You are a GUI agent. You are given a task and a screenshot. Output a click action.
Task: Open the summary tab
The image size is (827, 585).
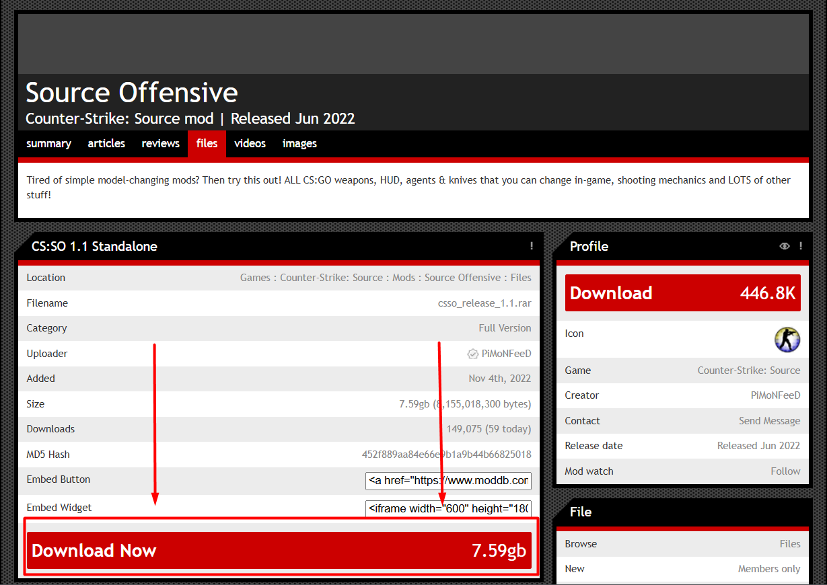(x=48, y=143)
